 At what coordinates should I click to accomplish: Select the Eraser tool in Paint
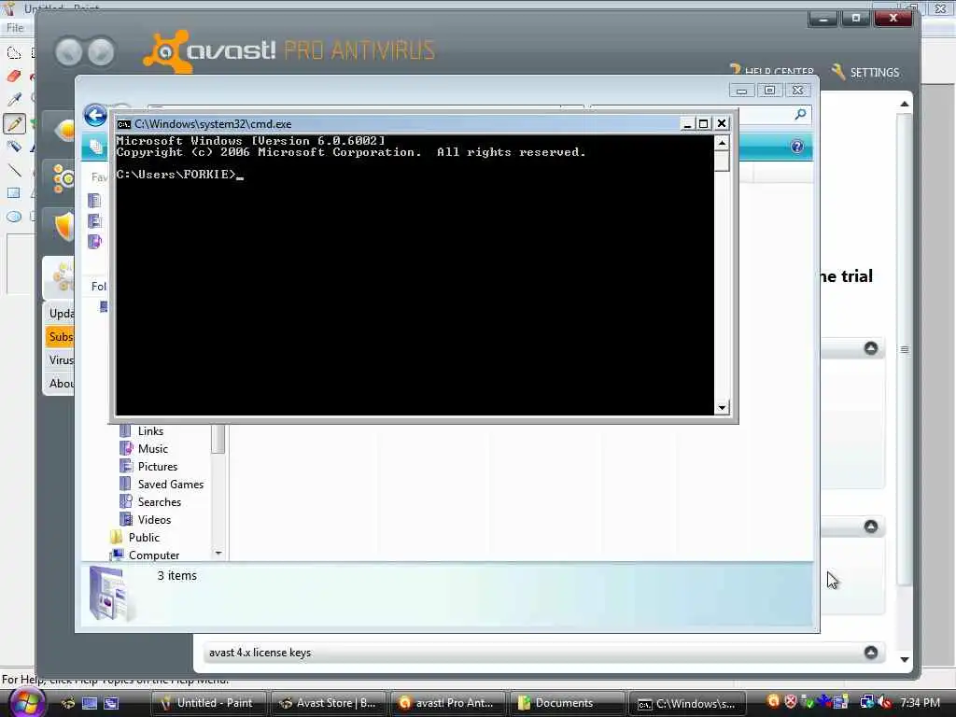[13, 77]
